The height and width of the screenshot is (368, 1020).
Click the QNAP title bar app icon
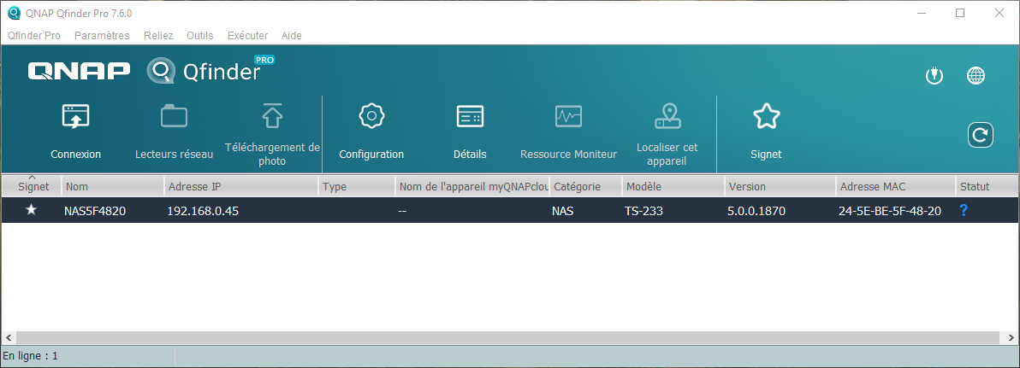13,13
